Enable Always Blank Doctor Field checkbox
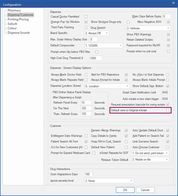The image size is (178, 196). (86, 75)
